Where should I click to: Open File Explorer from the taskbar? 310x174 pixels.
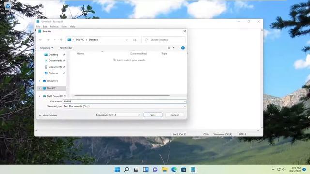[165, 170]
